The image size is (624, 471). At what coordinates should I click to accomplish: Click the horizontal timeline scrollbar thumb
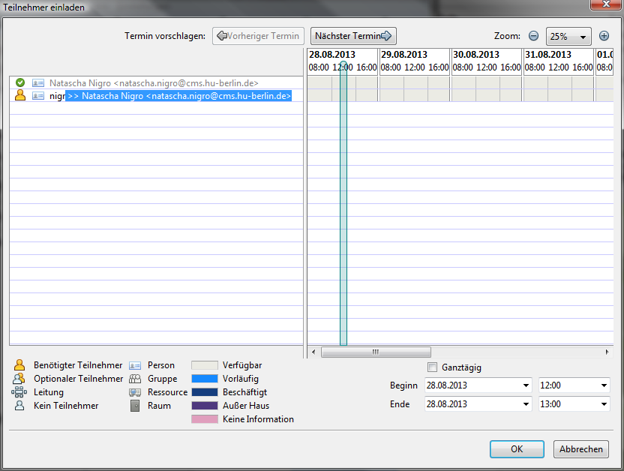[376, 352]
